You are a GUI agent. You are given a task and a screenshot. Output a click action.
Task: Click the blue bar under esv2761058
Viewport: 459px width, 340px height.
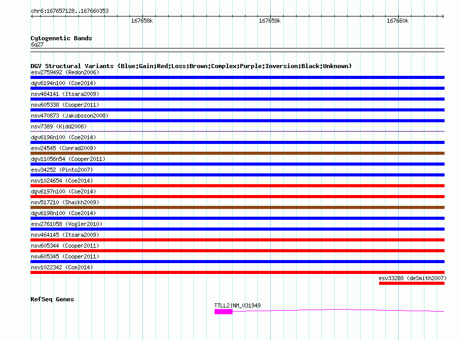point(237,229)
